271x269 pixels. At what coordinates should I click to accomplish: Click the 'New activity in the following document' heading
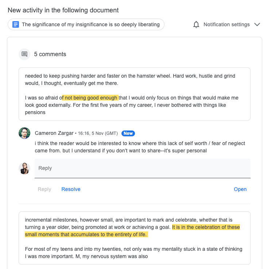coord(63,10)
